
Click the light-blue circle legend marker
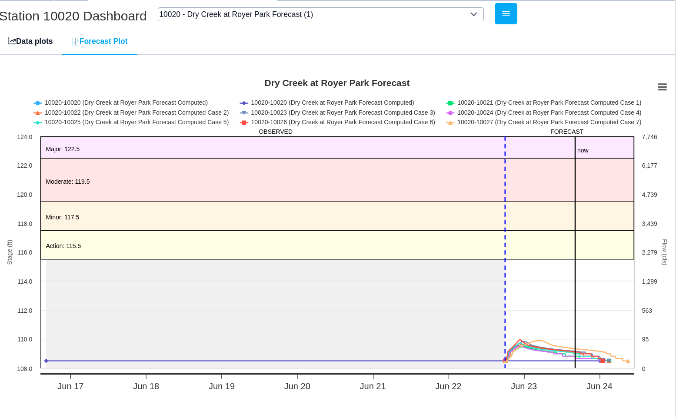38,103
